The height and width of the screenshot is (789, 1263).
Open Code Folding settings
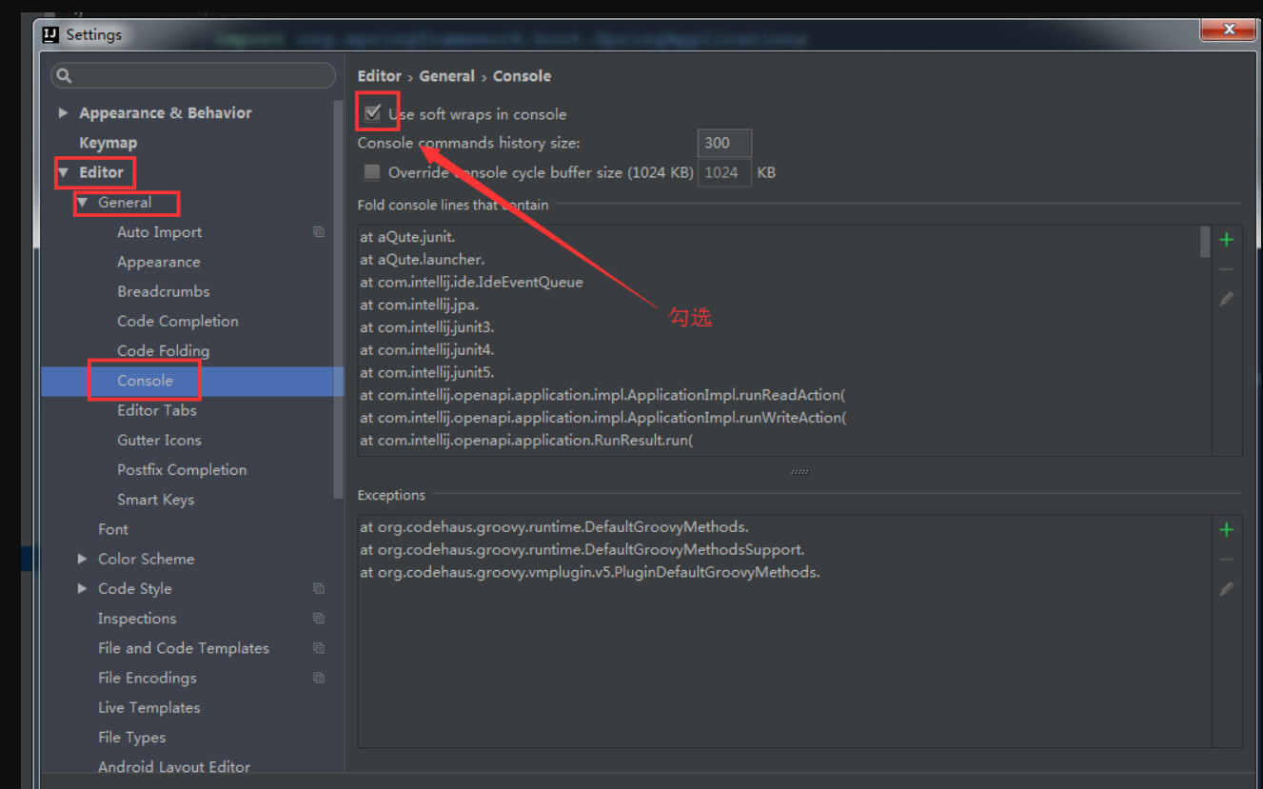point(163,350)
